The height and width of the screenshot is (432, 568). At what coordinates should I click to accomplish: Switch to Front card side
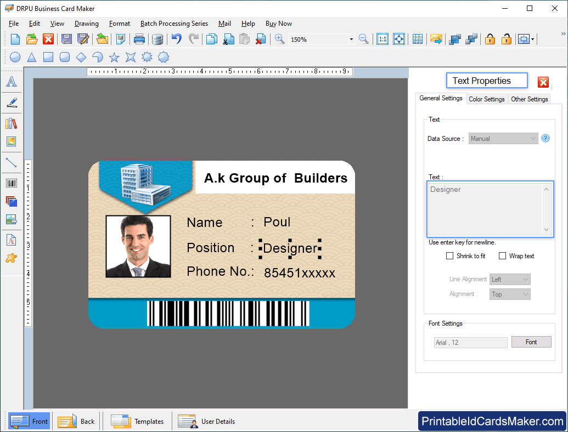(29, 421)
